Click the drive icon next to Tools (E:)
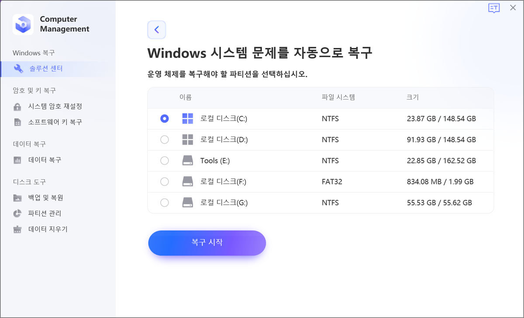Viewport: 524px width, 318px height. [x=188, y=161]
